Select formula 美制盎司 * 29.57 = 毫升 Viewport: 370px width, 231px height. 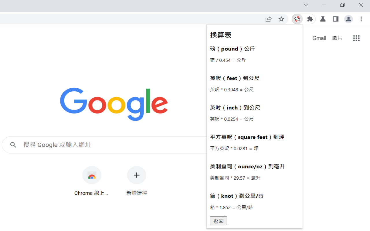click(x=235, y=178)
